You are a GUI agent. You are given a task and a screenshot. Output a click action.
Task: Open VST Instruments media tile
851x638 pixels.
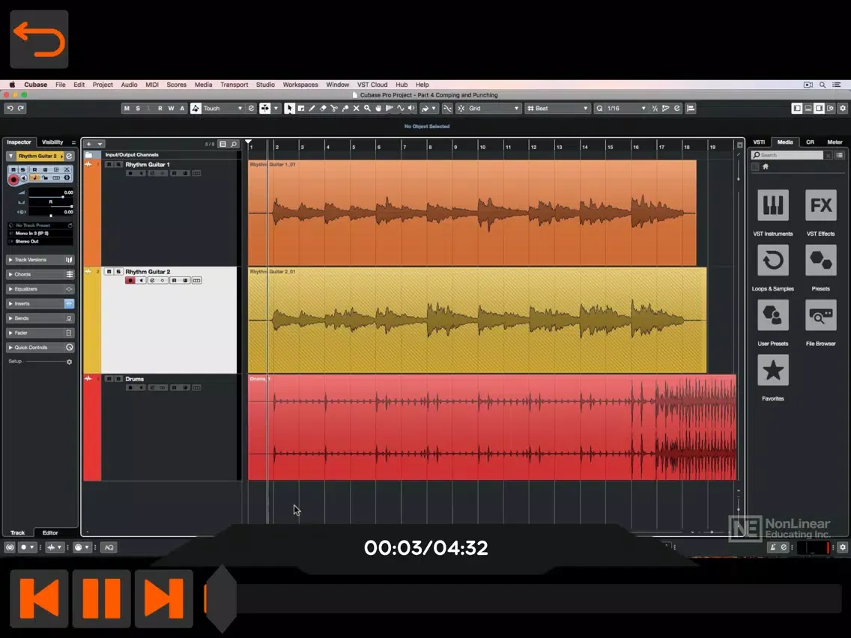(773, 205)
